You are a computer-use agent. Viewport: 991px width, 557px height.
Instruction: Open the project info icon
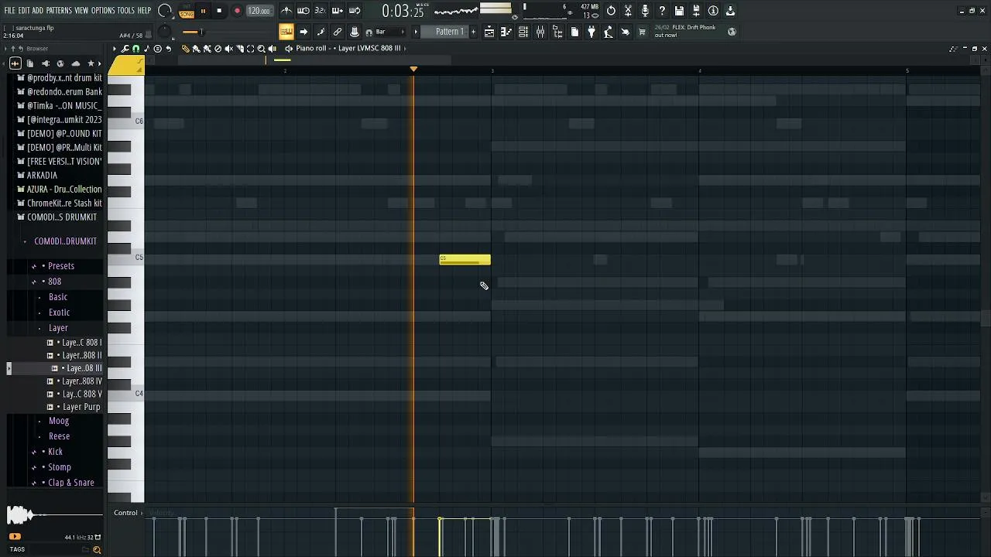(x=713, y=11)
